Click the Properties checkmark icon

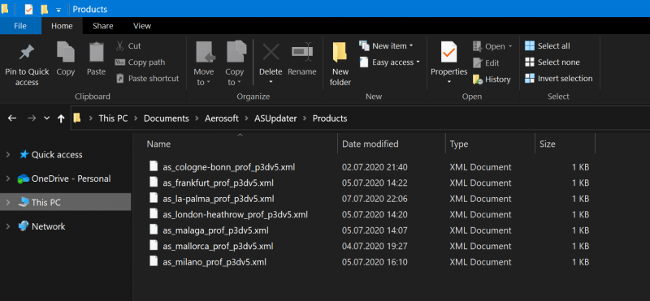coord(449,53)
